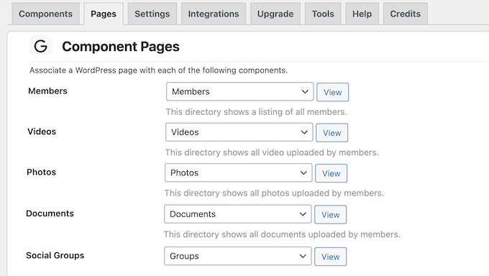Click the Videos row label
The width and height of the screenshot is (489, 276).
click(x=42, y=132)
